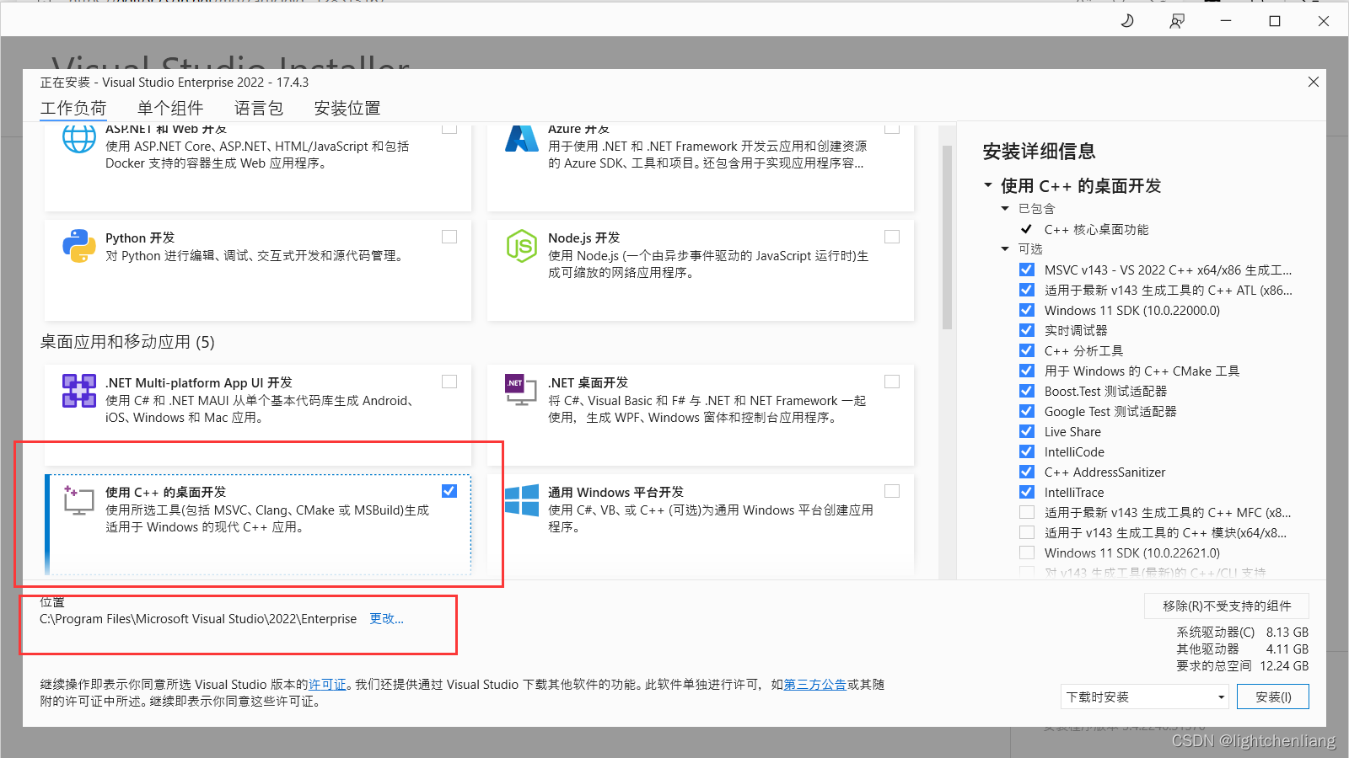This screenshot has height=758, width=1349.
Task: Click the 安装(I) button
Action: click(1273, 697)
